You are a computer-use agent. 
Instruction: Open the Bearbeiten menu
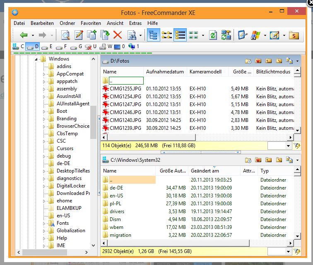(x=42, y=23)
